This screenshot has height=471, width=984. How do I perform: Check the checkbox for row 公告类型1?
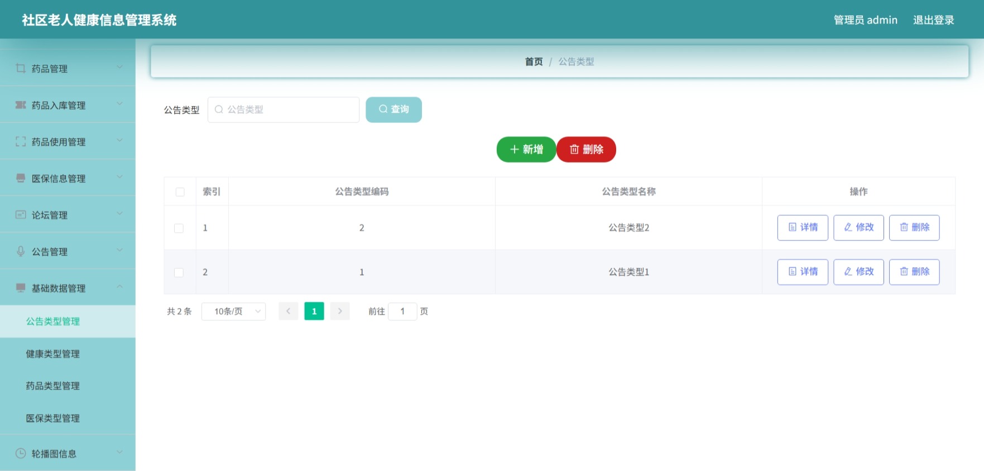pos(179,272)
